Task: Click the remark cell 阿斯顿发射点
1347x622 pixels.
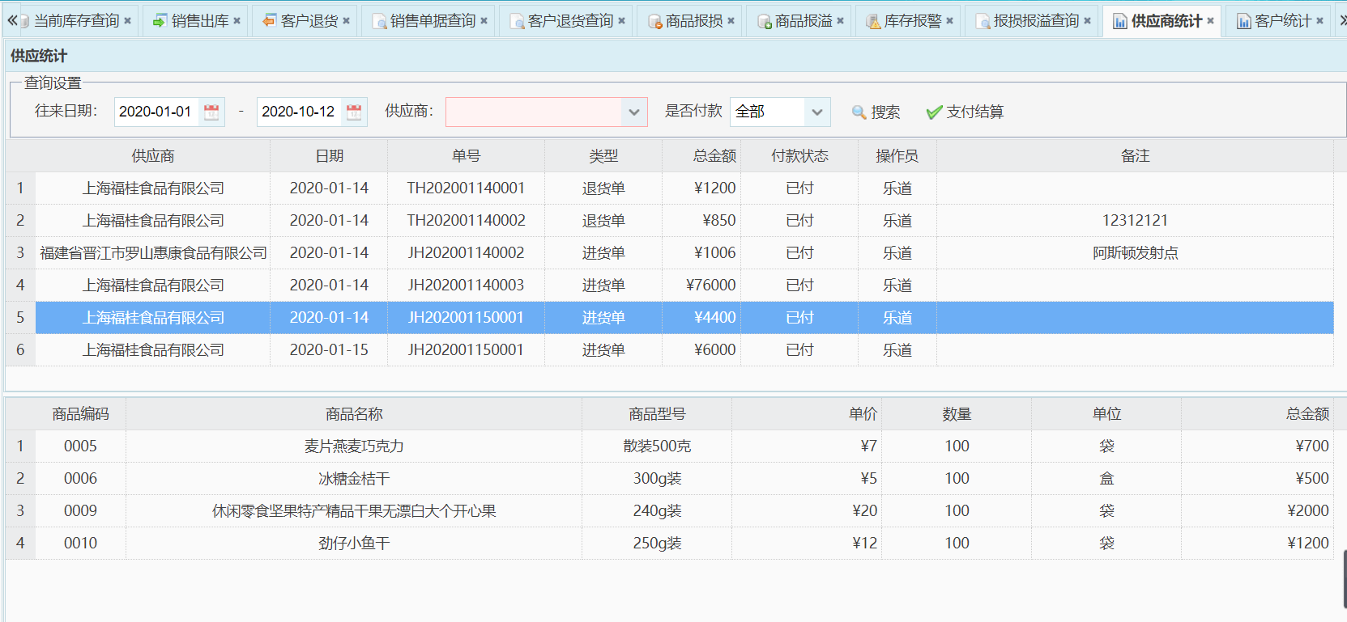Action: [x=1135, y=253]
